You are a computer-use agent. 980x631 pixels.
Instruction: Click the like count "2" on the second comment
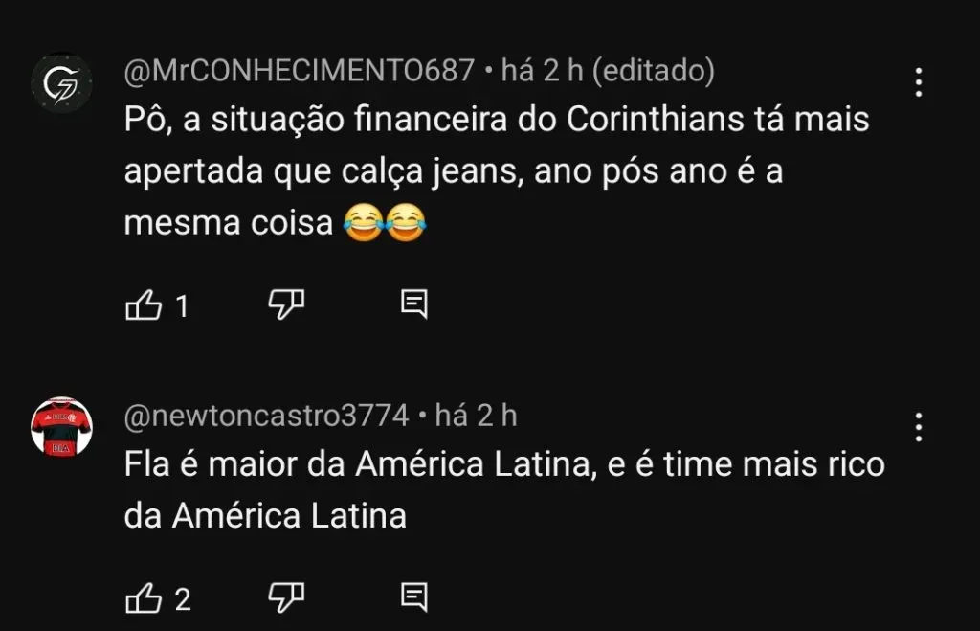tap(183, 599)
